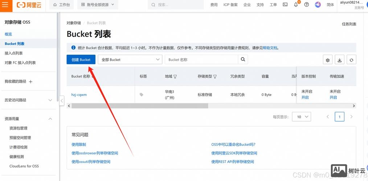Screen dimensions: 368x181
Task: Open 费用 in the top menu
Action: pos(214,5)
